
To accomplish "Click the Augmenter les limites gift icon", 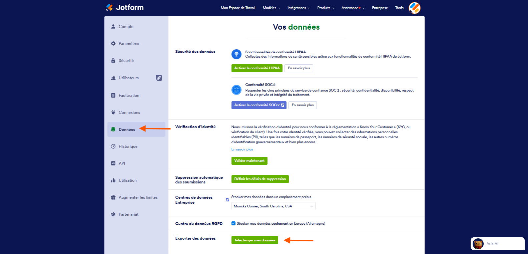I will pyautogui.click(x=113, y=197).
